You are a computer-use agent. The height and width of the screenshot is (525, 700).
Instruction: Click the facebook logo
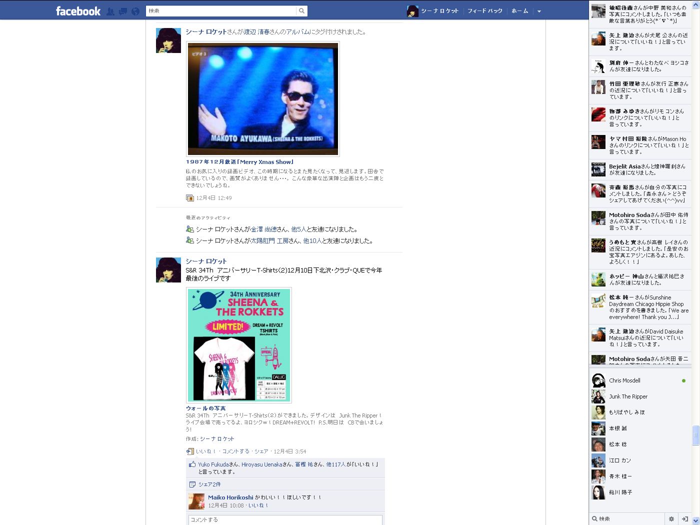tap(78, 11)
